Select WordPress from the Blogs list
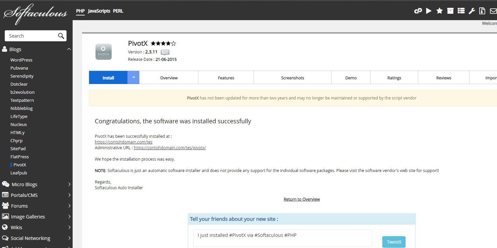The image size is (497, 248). point(21,60)
